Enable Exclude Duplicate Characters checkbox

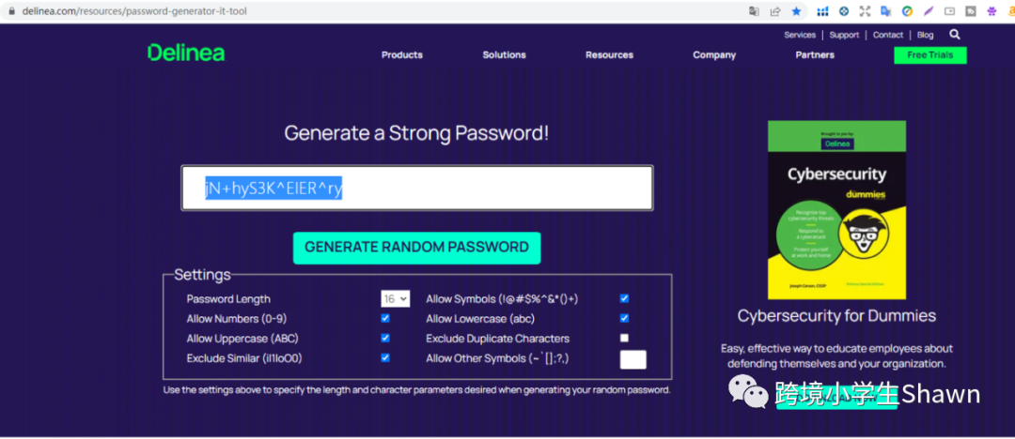[624, 338]
